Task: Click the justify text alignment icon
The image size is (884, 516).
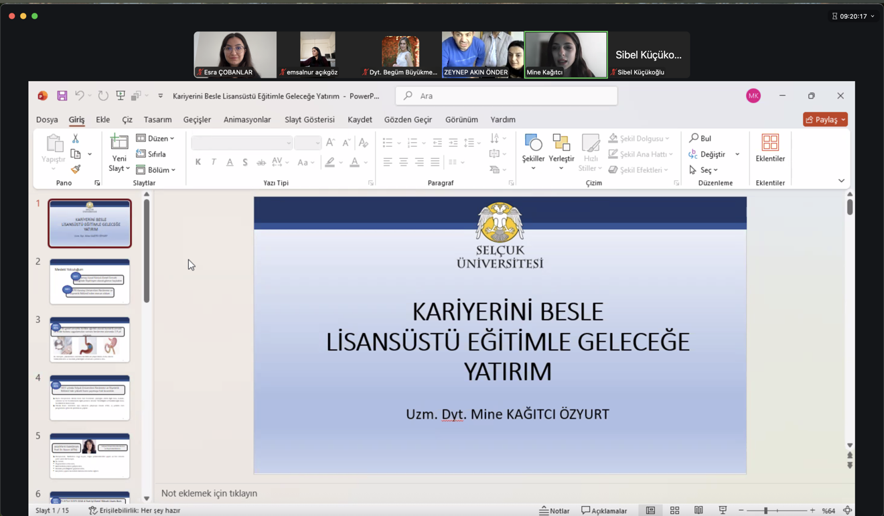Action: click(435, 161)
